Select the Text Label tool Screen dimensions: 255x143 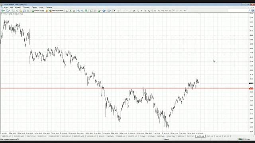click(145, 11)
